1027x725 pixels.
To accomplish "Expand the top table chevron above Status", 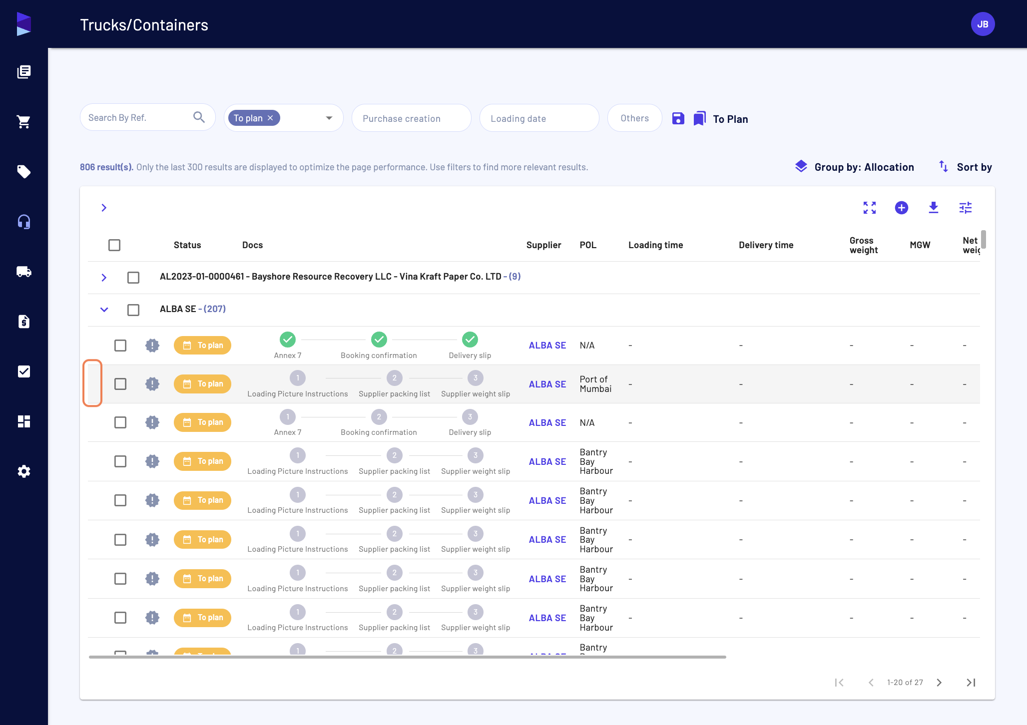I will [x=104, y=208].
